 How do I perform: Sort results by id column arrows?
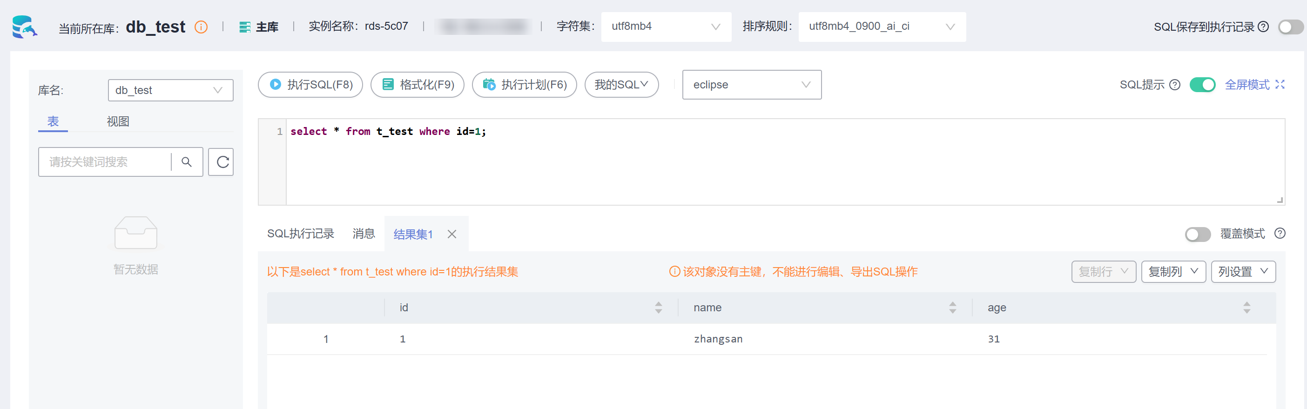point(658,308)
